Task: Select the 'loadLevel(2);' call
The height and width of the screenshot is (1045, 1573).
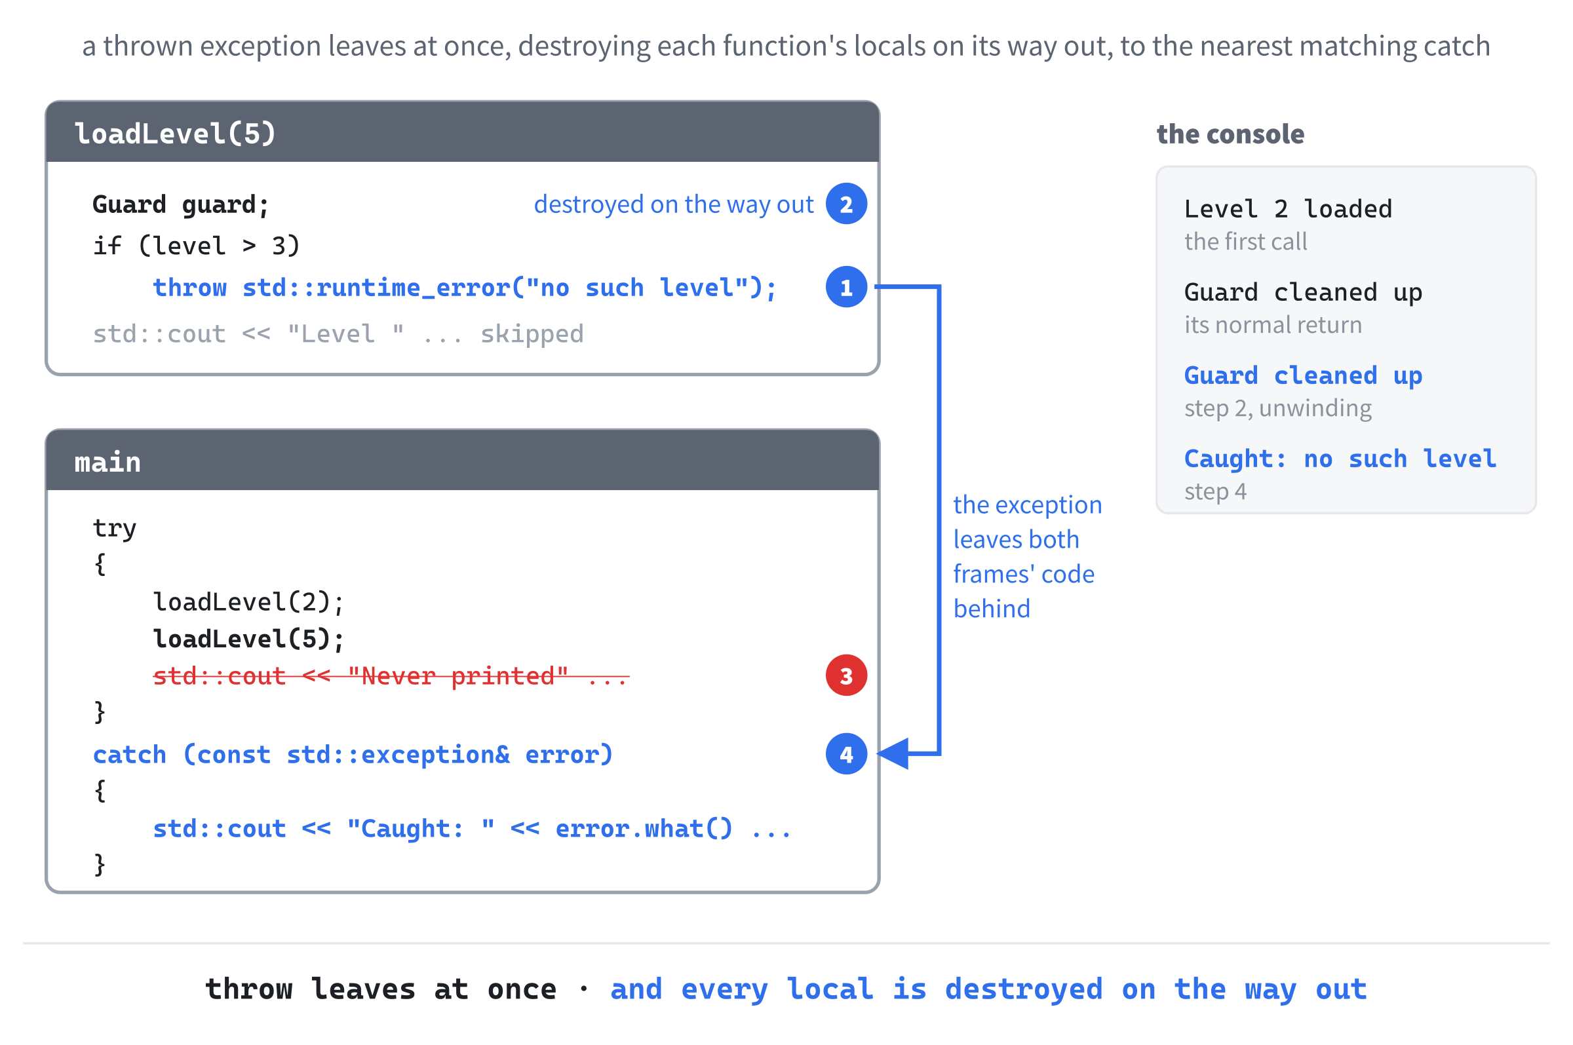Action: coord(248,602)
